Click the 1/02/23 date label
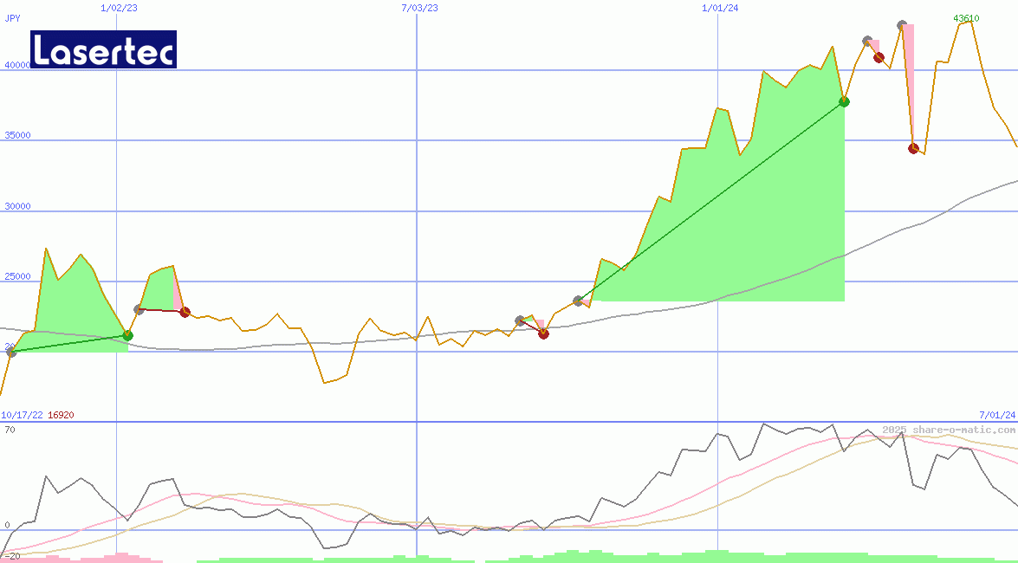This screenshot has width=1018, height=563. [118, 8]
